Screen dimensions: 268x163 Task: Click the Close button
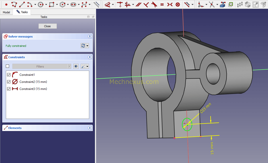(x=48, y=26)
